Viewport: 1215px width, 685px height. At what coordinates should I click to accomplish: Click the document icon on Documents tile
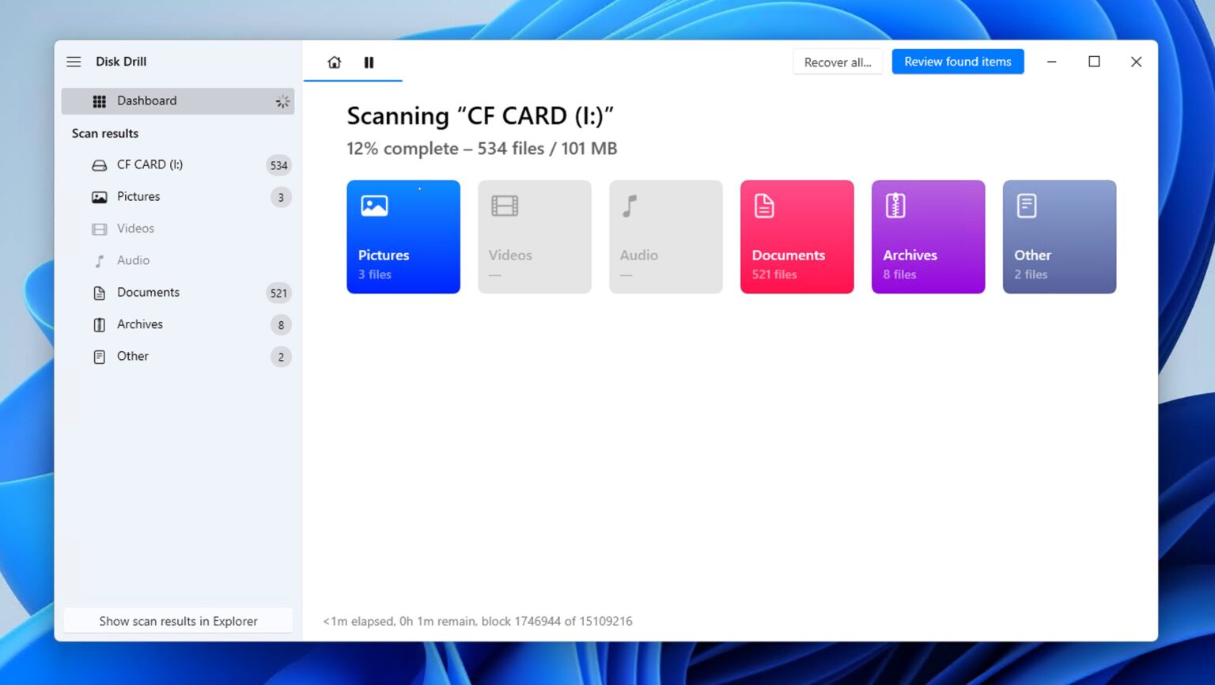click(764, 206)
